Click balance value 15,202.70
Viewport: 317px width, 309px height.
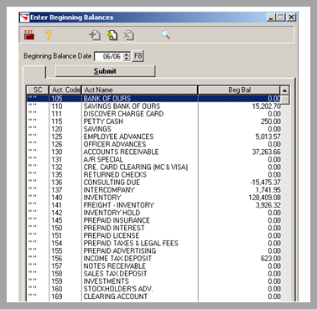266,106
